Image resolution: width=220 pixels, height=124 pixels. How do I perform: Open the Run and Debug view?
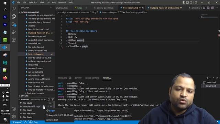(x=14, y=32)
